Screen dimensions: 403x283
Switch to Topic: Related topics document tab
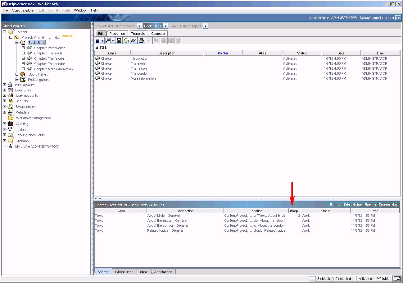tap(186, 26)
